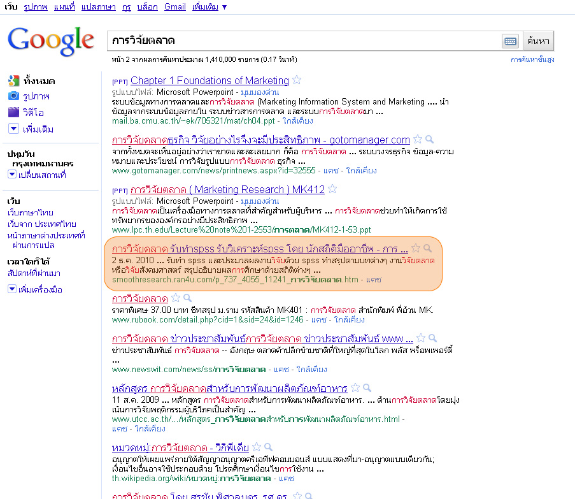Open กูรู in top navigation
Image resolution: width=575 pixels, height=499 pixels.
[127, 6]
